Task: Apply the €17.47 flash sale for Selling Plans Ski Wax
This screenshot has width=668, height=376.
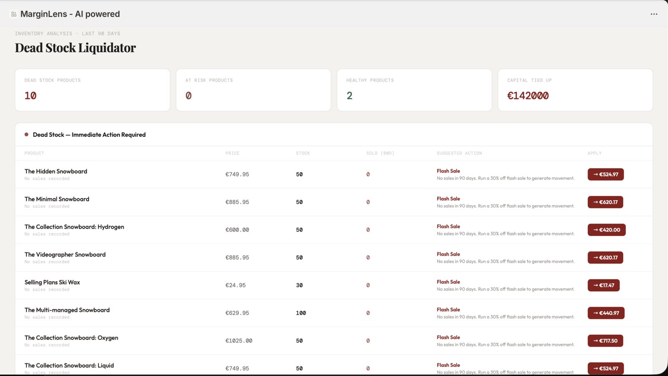Action: coord(604,285)
